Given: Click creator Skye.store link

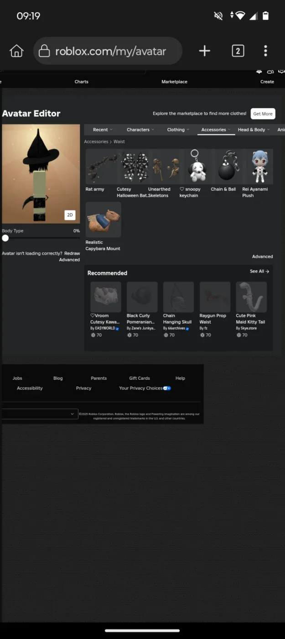Looking at the screenshot, I should pyautogui.click(x=249, y=328).
